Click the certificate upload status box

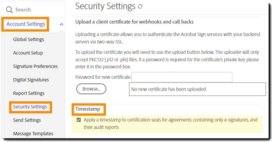click(x=197, y=89)
